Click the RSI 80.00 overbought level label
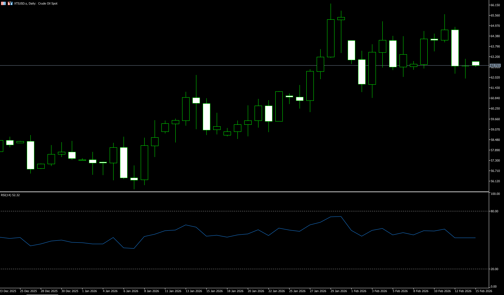 click(494, 211)
